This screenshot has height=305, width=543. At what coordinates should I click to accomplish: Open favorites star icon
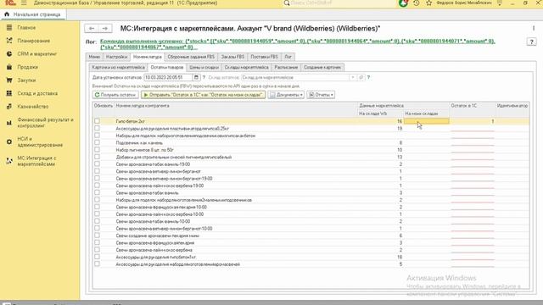click(428, 3)
